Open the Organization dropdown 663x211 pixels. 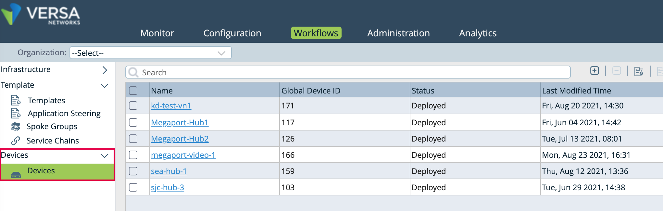150,53
